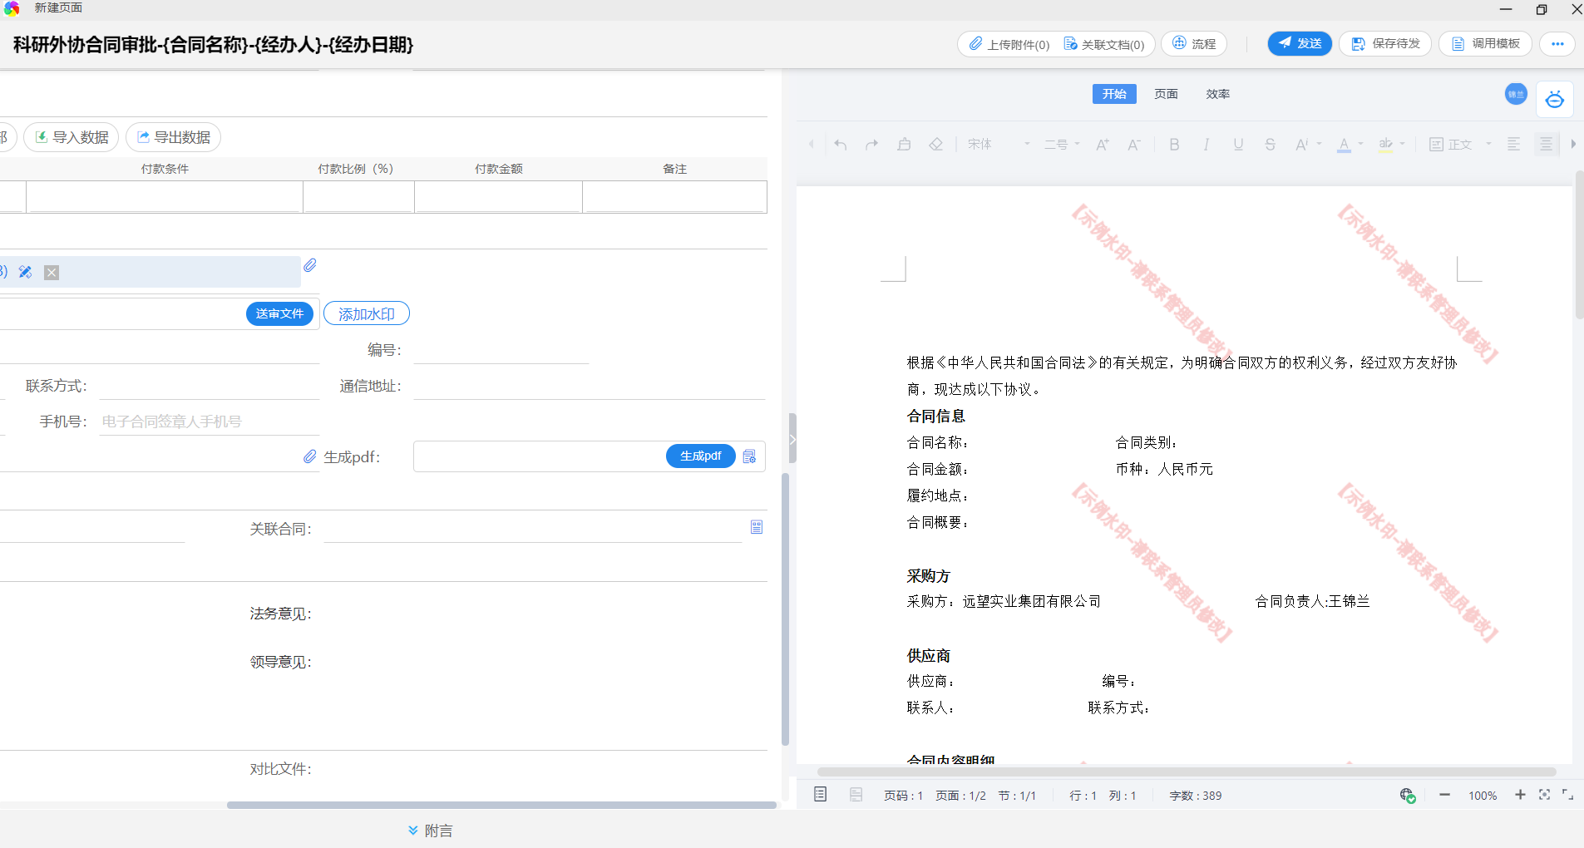The image size is (1584, 848).
Task: Switch to the 开始 tab
Action: 1114,94
